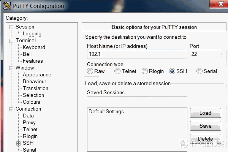Open the Rlogin category in tree
228x152 pixels.
30,136
